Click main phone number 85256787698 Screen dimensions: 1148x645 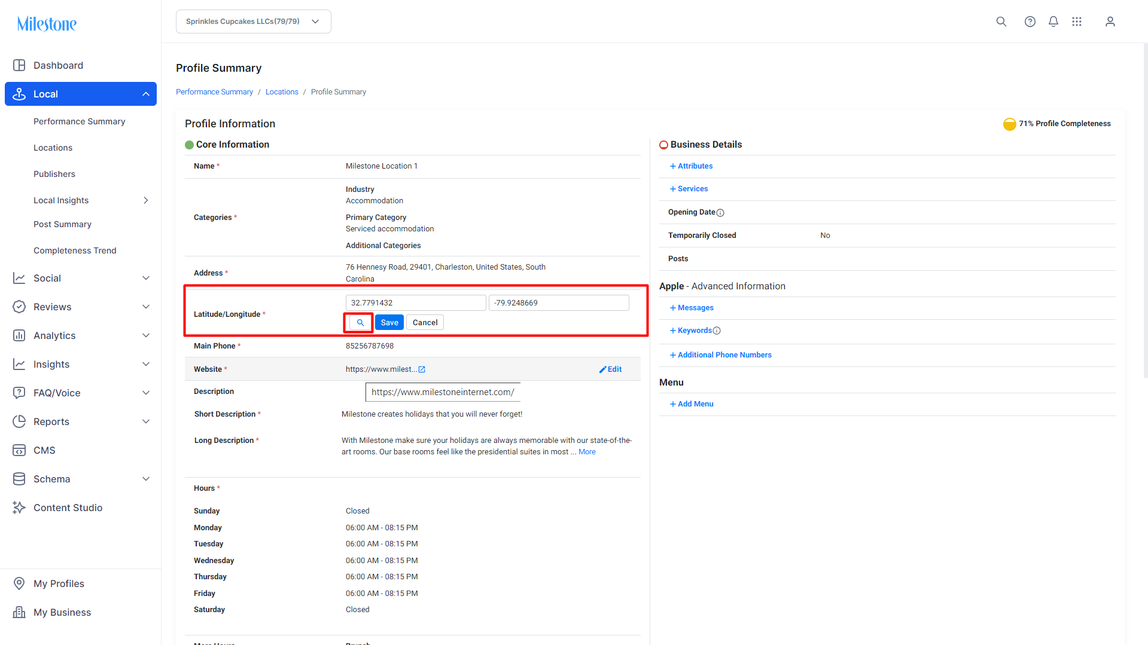coord(370,346)
